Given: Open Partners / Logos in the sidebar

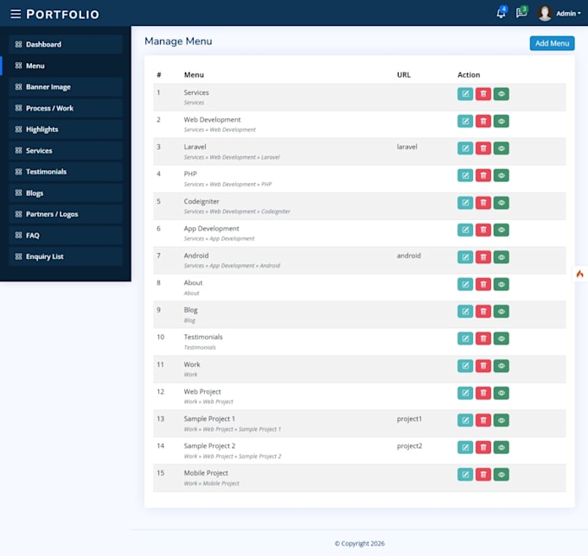Looking at the screenshot, I should [66, 214].
